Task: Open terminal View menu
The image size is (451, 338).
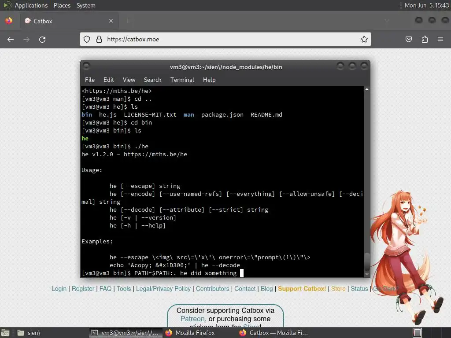Action: coord(129,80)
